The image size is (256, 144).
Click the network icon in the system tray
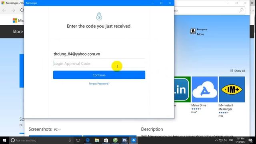click(221, 140)
